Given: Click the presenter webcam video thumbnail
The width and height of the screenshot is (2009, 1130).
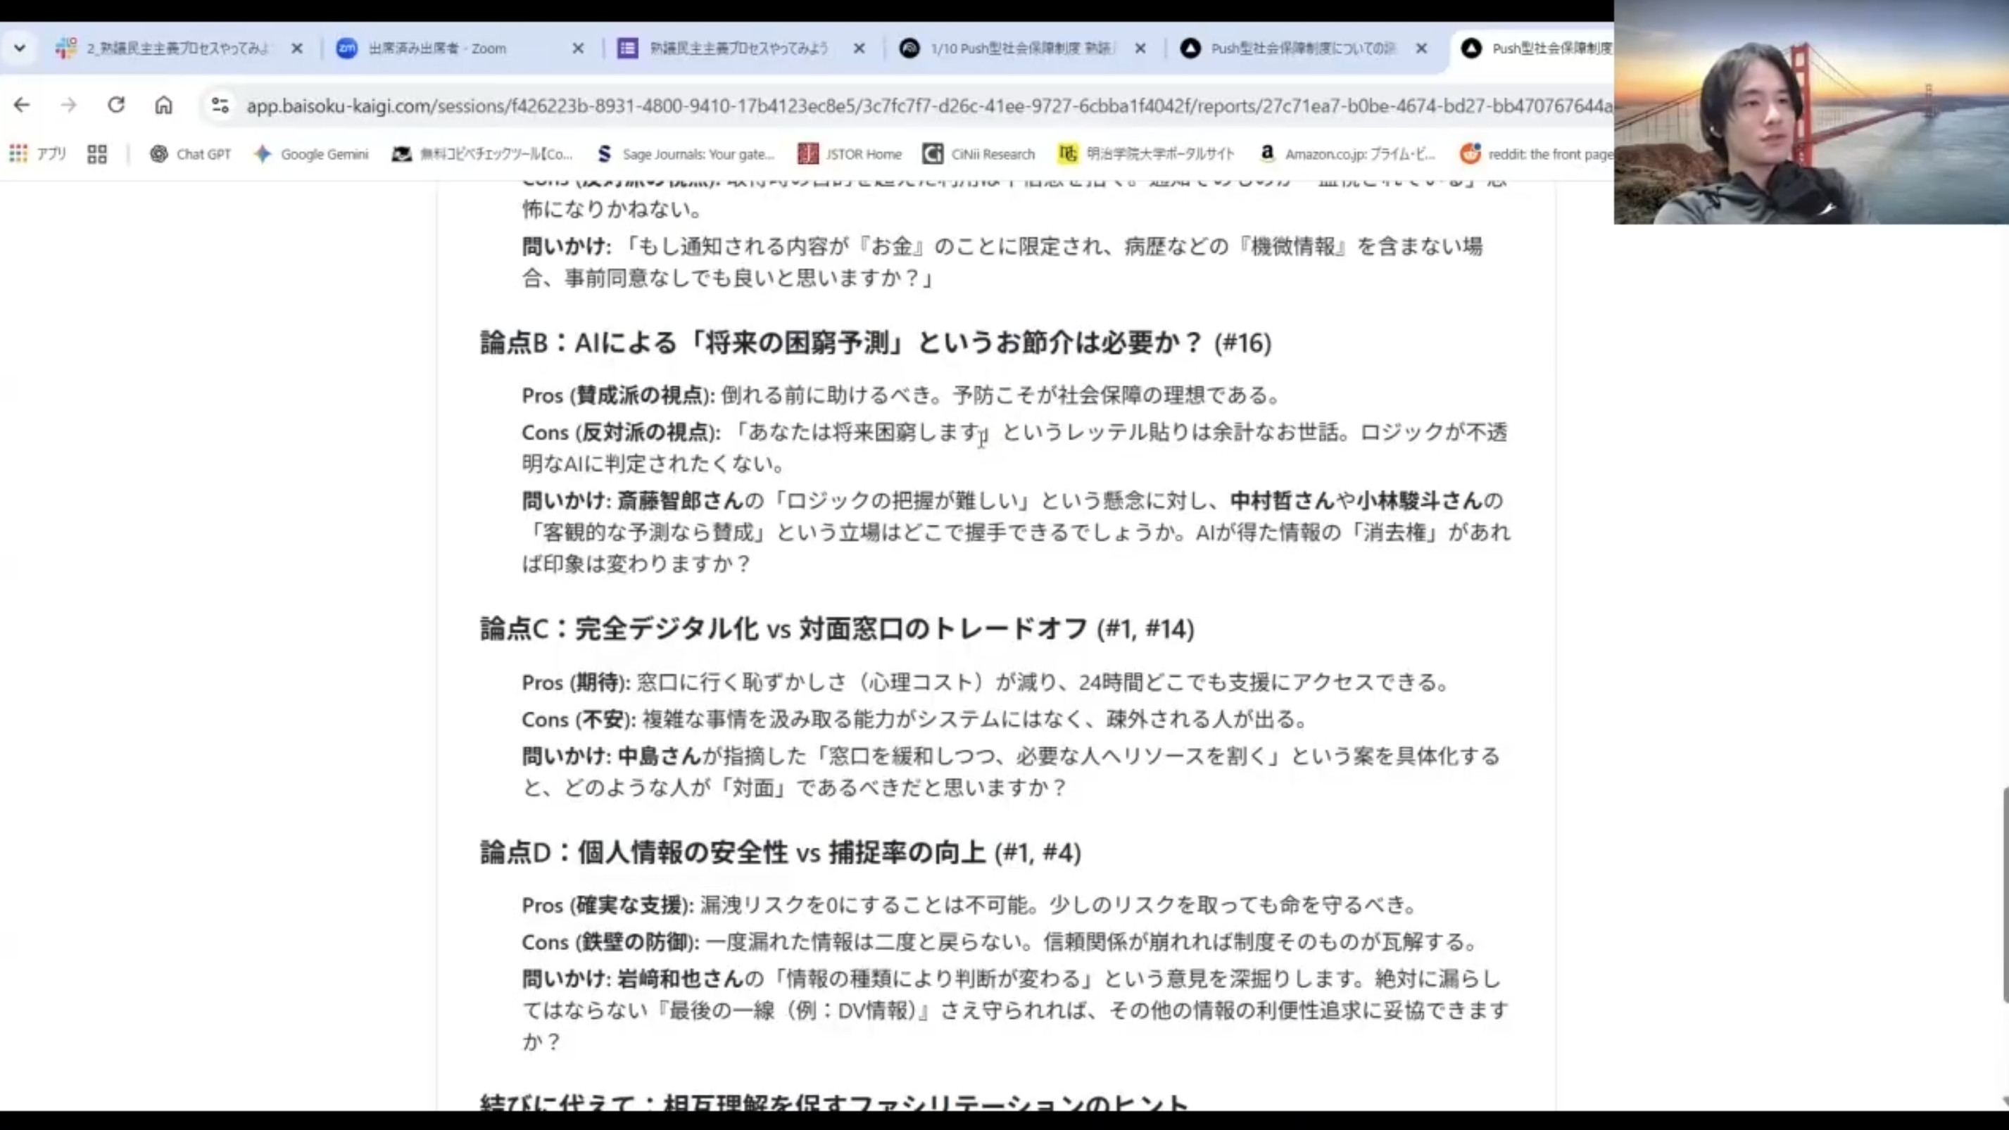Looking at the screenshot, I should coord(1811,112).
